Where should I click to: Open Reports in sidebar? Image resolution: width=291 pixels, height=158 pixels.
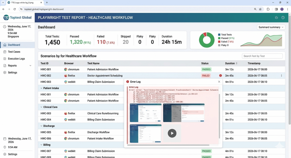[x=12, y=66]
